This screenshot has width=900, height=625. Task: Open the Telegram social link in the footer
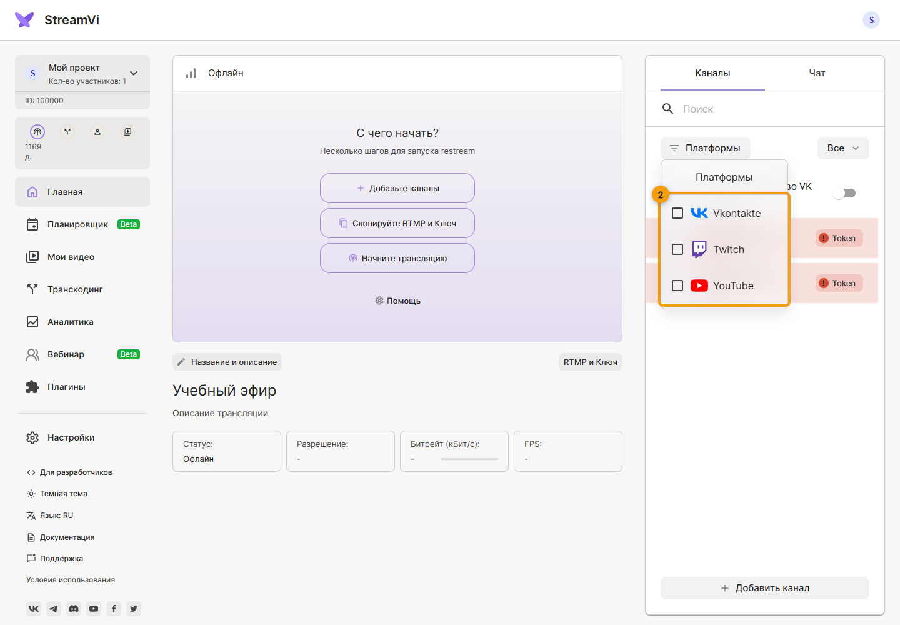[54, 609]
